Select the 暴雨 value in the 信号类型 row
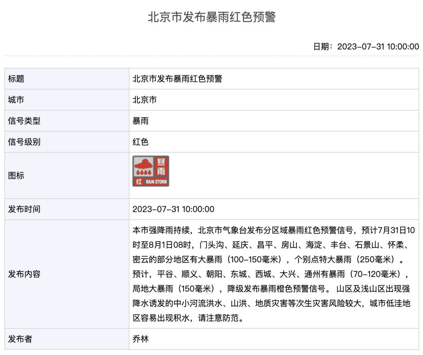Screen dimensions: 423x355 (141, 121)
